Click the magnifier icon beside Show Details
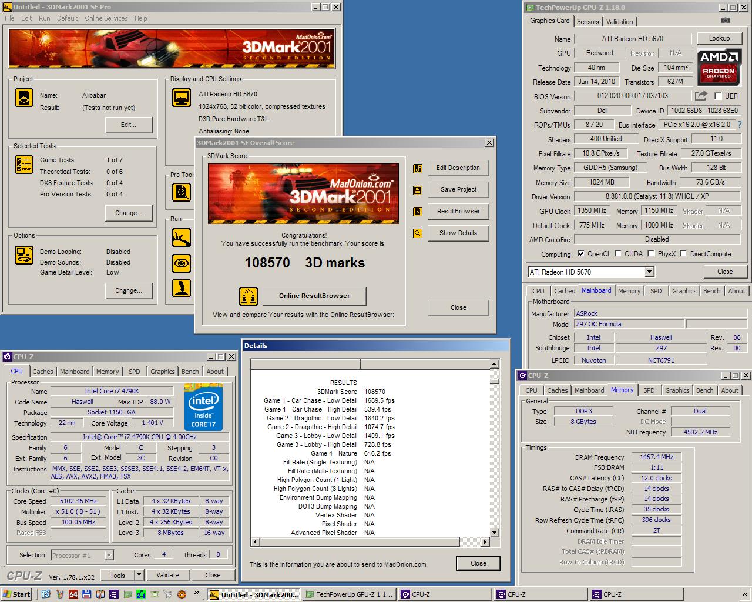The image size is (752, 602). pyautogui.click(x=418, y=233)
